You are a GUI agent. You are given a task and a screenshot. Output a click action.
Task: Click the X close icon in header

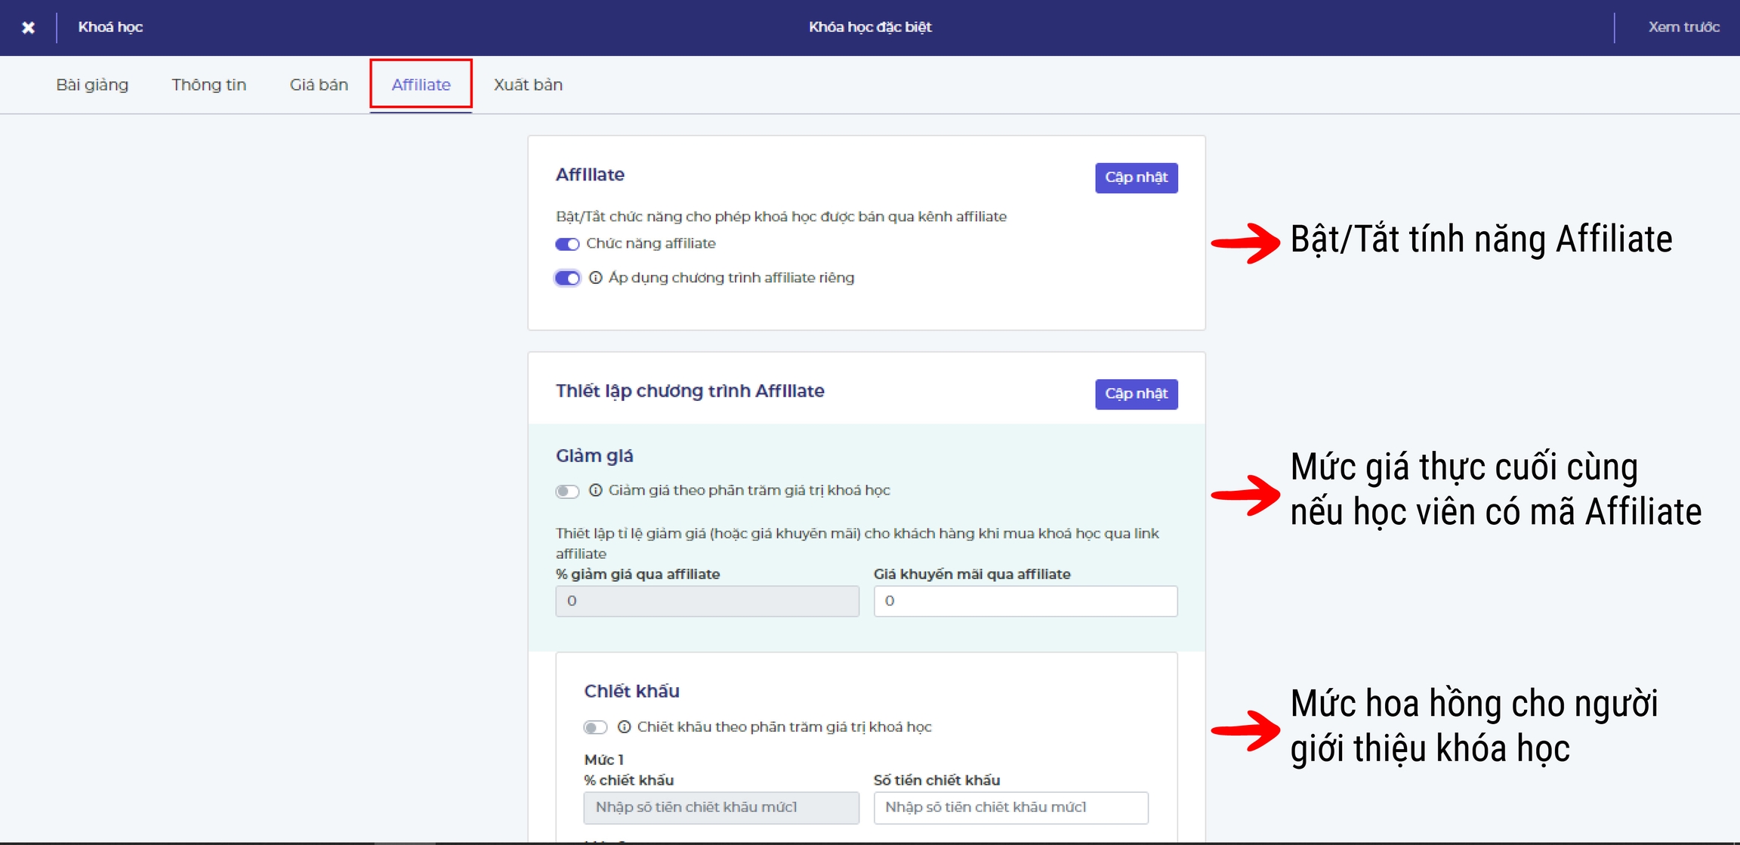[28, 28]
